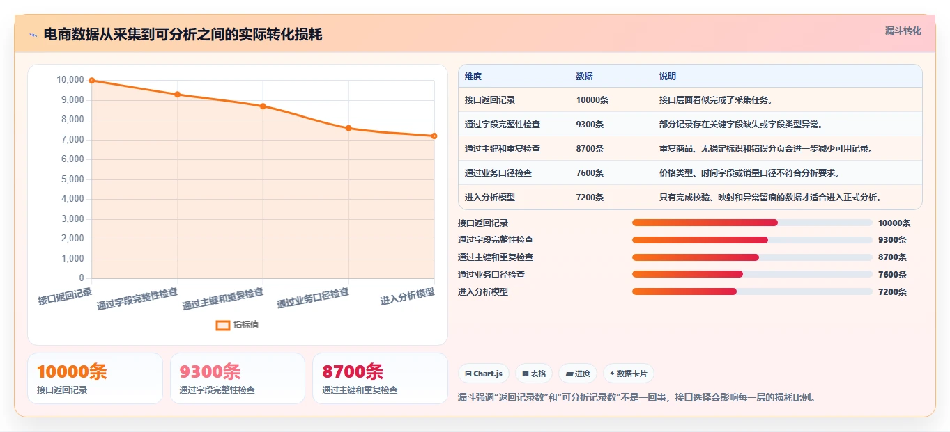Screen dimensions: 950x432
Task: Select the 7600条 cell in table
Action: pyautogui.click(x=590, y=173)
